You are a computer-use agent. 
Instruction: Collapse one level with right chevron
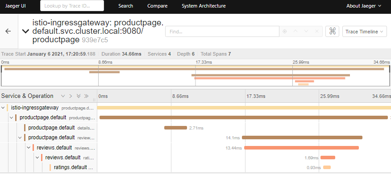coord(71,96)
